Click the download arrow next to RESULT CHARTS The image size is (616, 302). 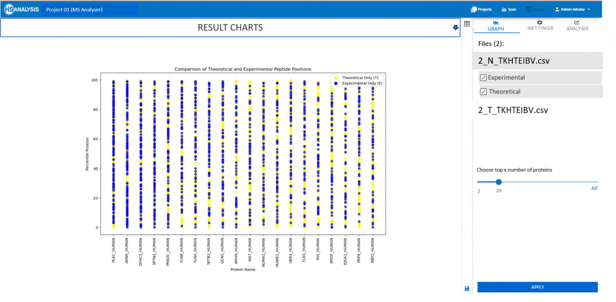(455, 27)
